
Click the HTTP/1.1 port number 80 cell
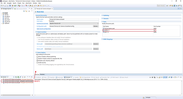point(155,30)
